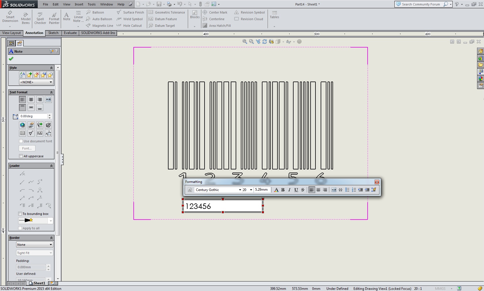Open the Century Gothic font dropdown
The height and width of the screenshot is (291, 484).
(240, 190)
